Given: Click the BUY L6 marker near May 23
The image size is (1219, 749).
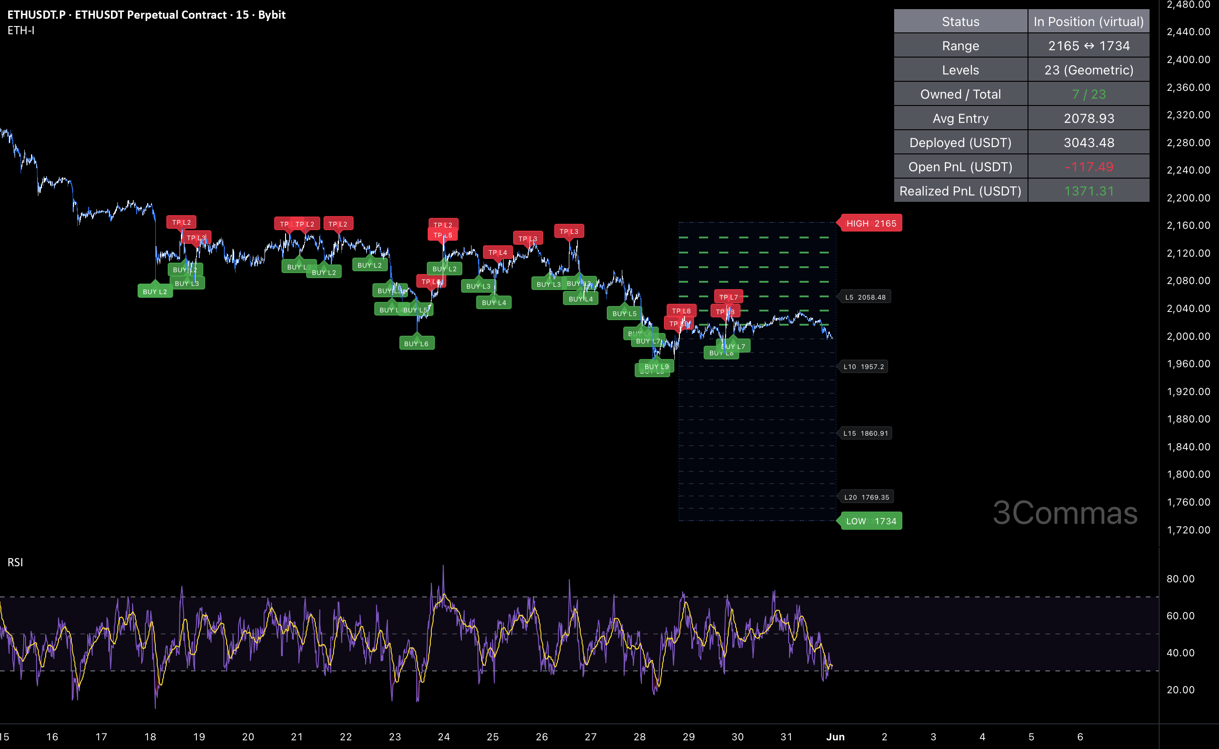Looking at the screenshot, I should click(x=416, y=344).
